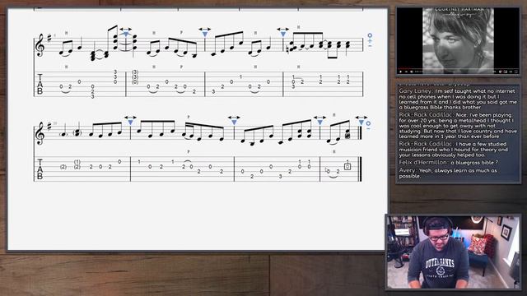Click the plus icon beside the top staff
The width and height of the screenshot is (527, 296).
[370, 41]
